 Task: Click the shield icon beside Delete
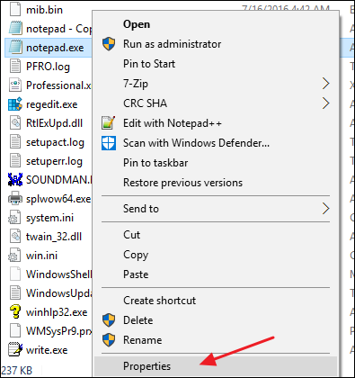(109, 320)
